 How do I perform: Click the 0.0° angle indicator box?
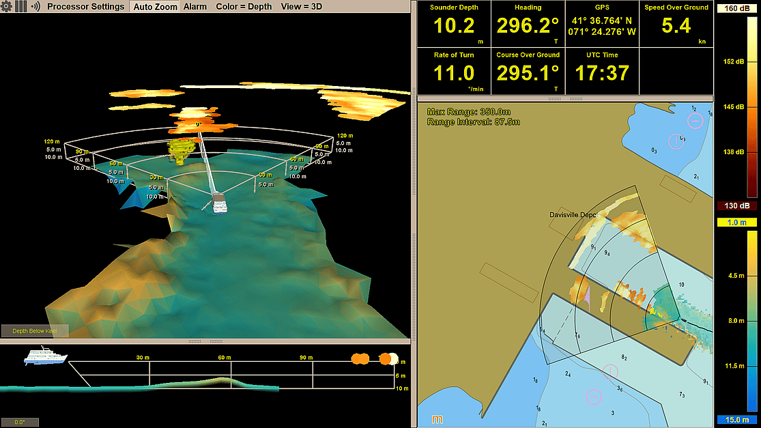pyautogui.click(x=20, y=422)
